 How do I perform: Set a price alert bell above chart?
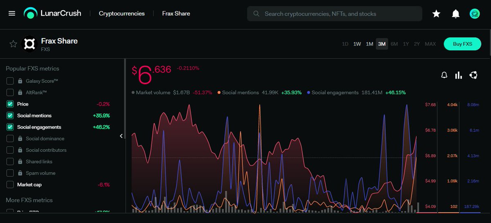pyautogui.click(x=444, y=75)
